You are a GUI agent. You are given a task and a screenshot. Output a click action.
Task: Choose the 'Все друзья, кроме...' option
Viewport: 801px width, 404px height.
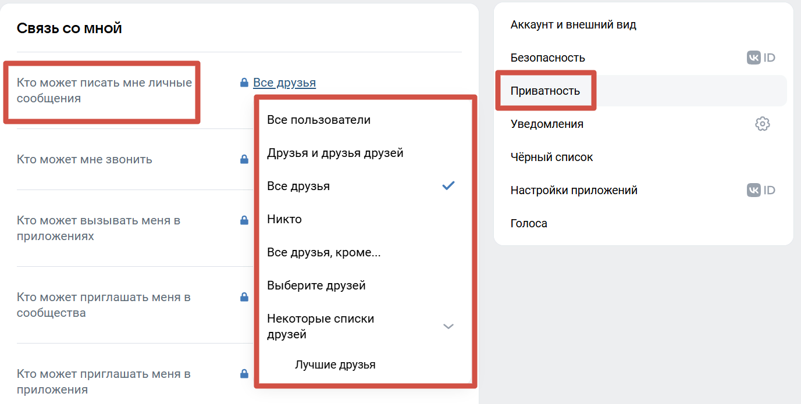323,253
